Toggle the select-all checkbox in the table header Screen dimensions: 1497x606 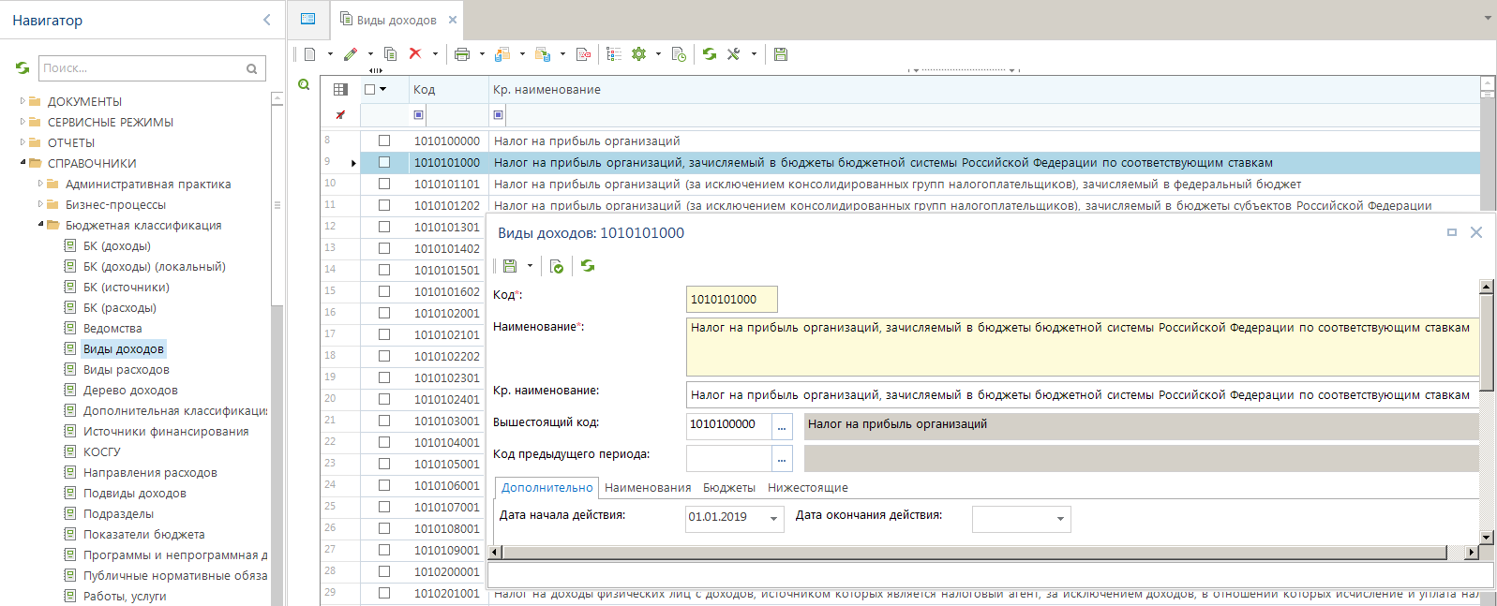coord(370,89)
